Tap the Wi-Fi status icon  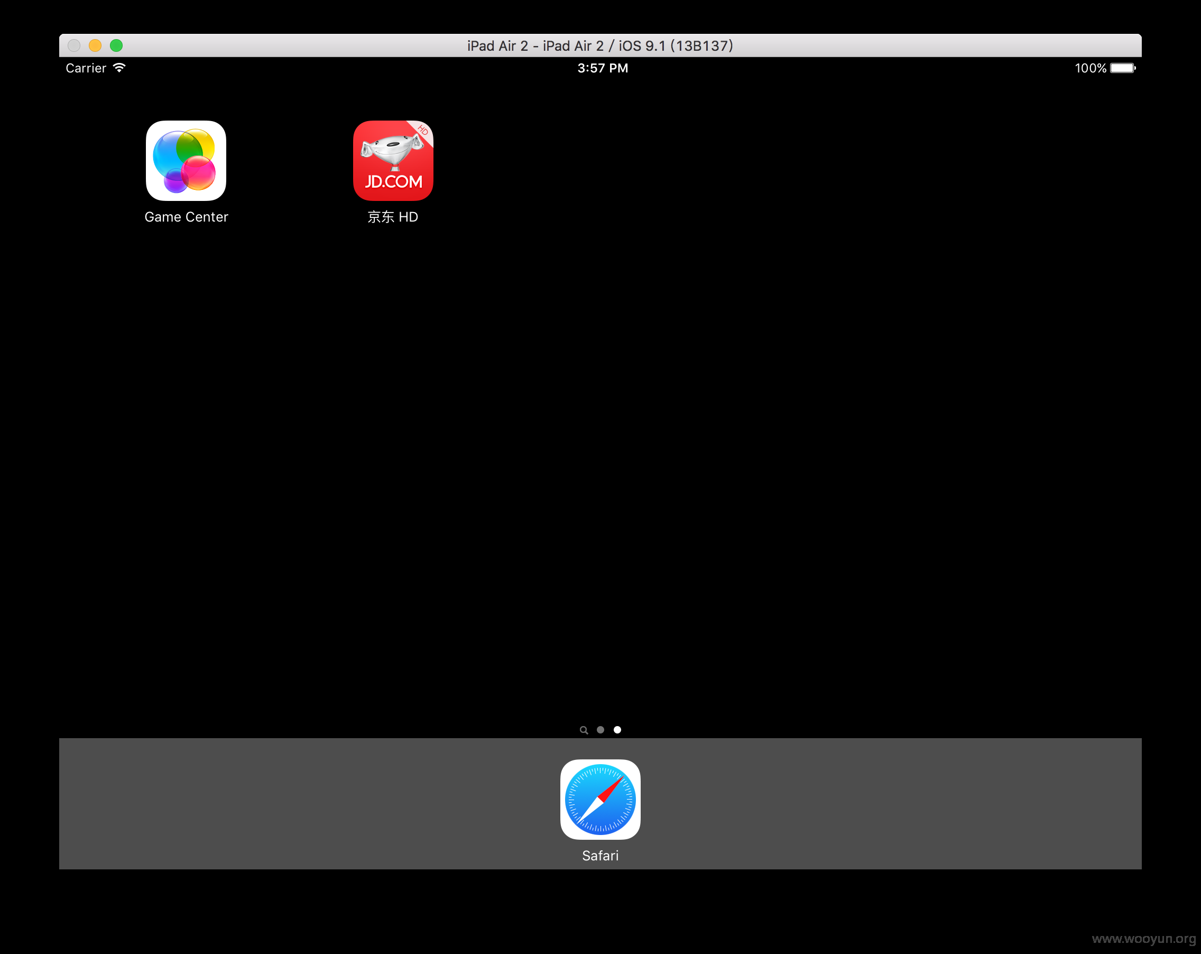click(x=119, y=68)
